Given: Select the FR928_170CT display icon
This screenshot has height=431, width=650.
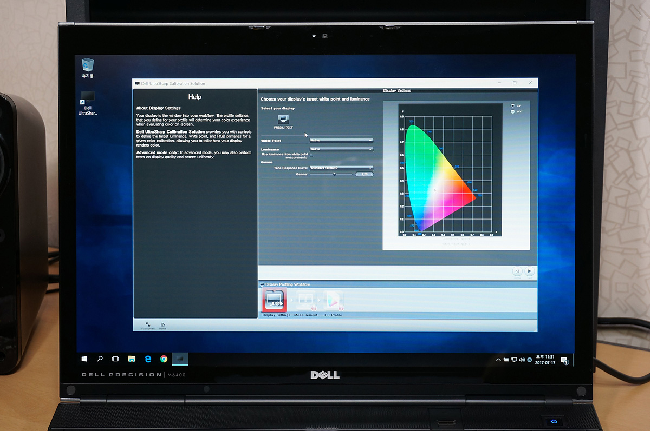Looking at the screenshot, I should pyautogui.click(x=283, y=120).
